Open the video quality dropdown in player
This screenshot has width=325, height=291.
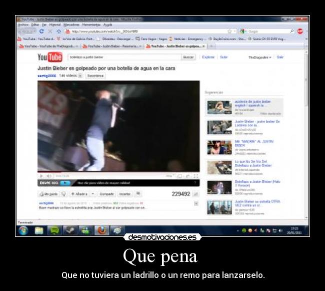pyautogui.click(x=170, y=176)
